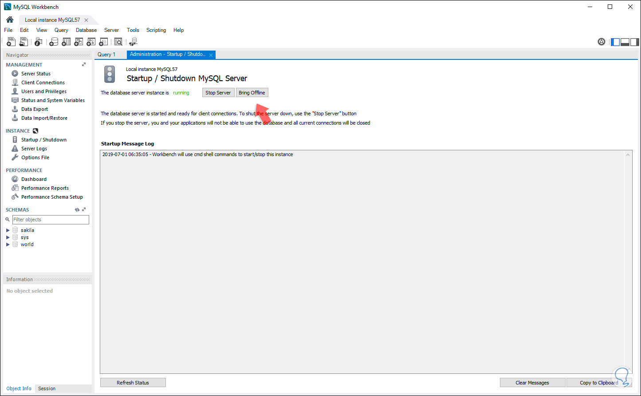Toggle the left sidebar panel visibility
The image size is (641, 396).
(x=615, y=42)
